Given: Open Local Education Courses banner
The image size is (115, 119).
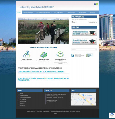Looking at the screenshot, I should pos(84,41).
